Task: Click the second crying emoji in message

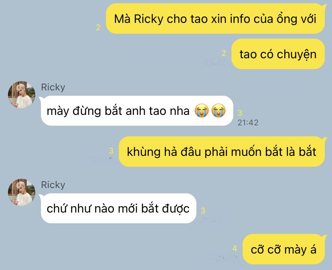Action: click(219, 110)
